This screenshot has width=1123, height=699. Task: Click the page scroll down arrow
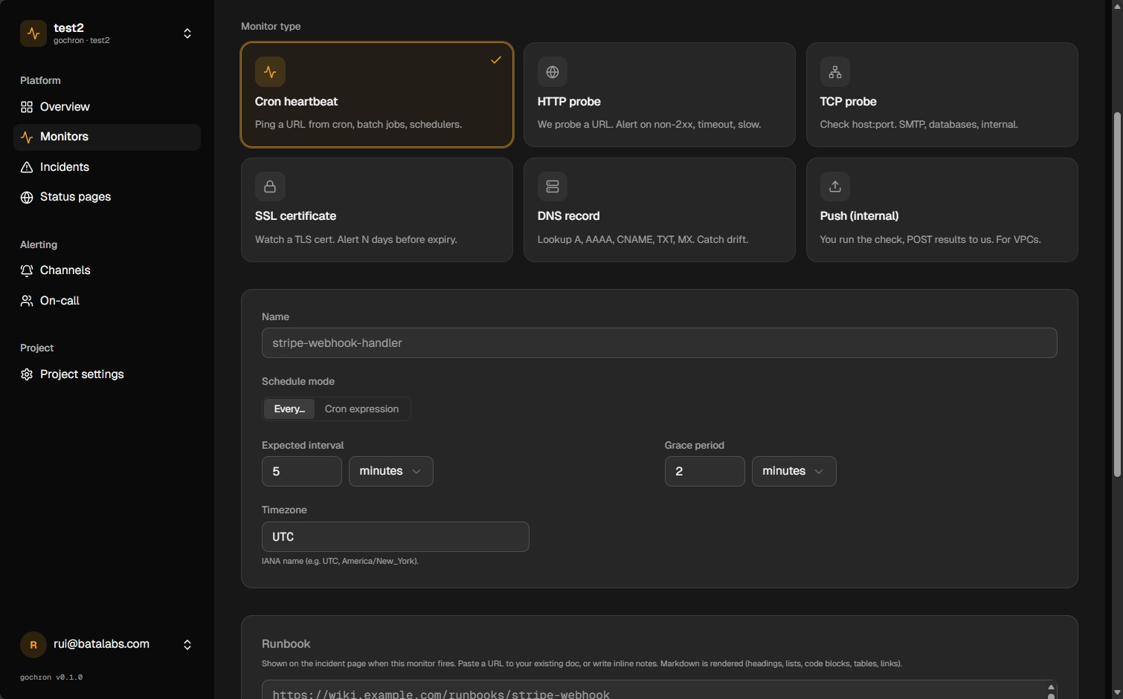(x=1117, y=692)
